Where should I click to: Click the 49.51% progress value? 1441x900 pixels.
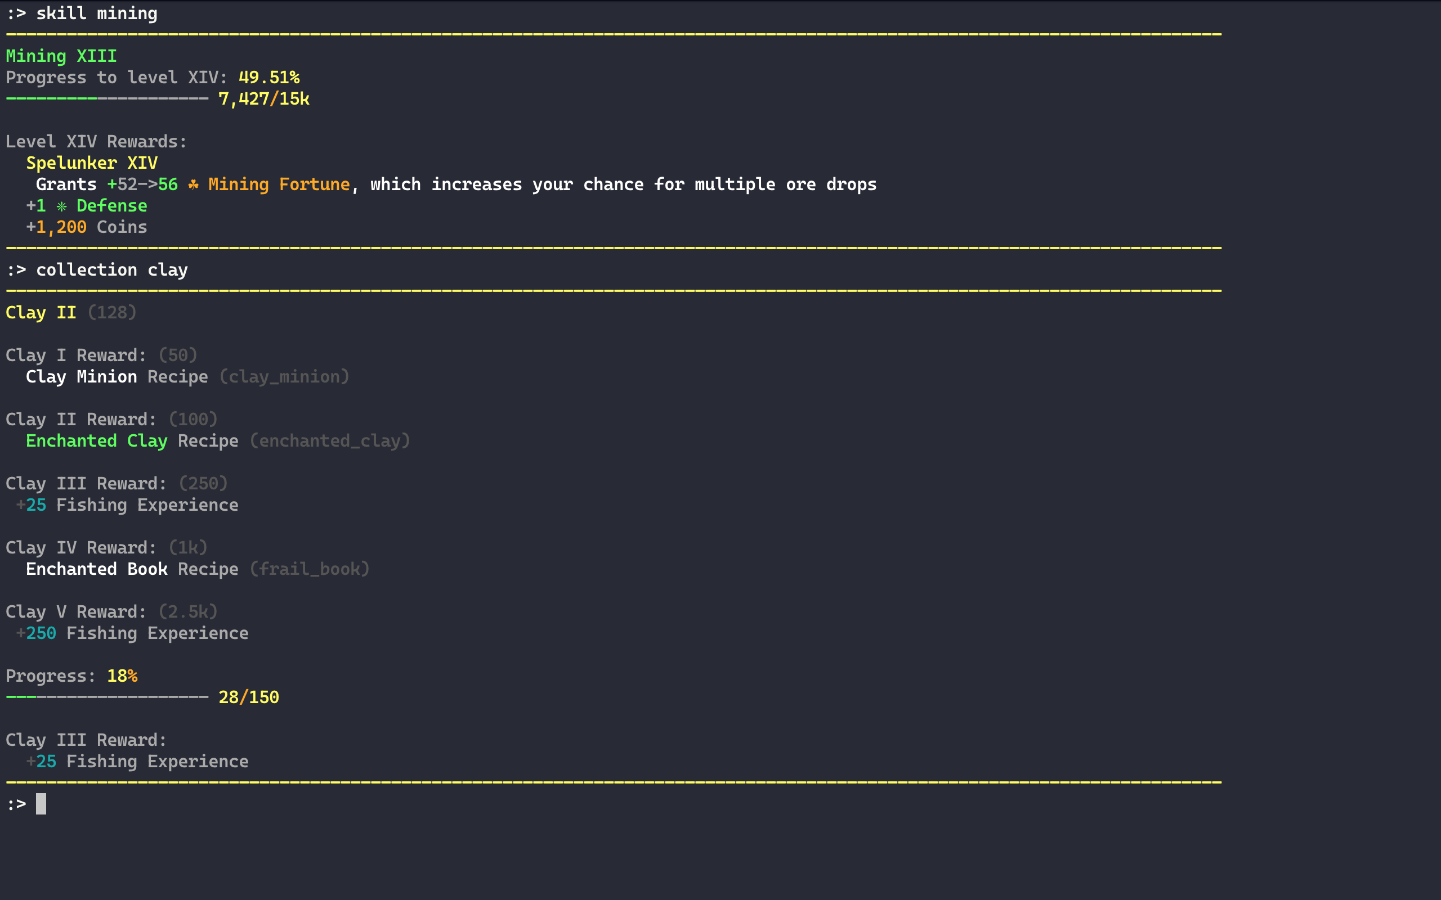[268, 78]
